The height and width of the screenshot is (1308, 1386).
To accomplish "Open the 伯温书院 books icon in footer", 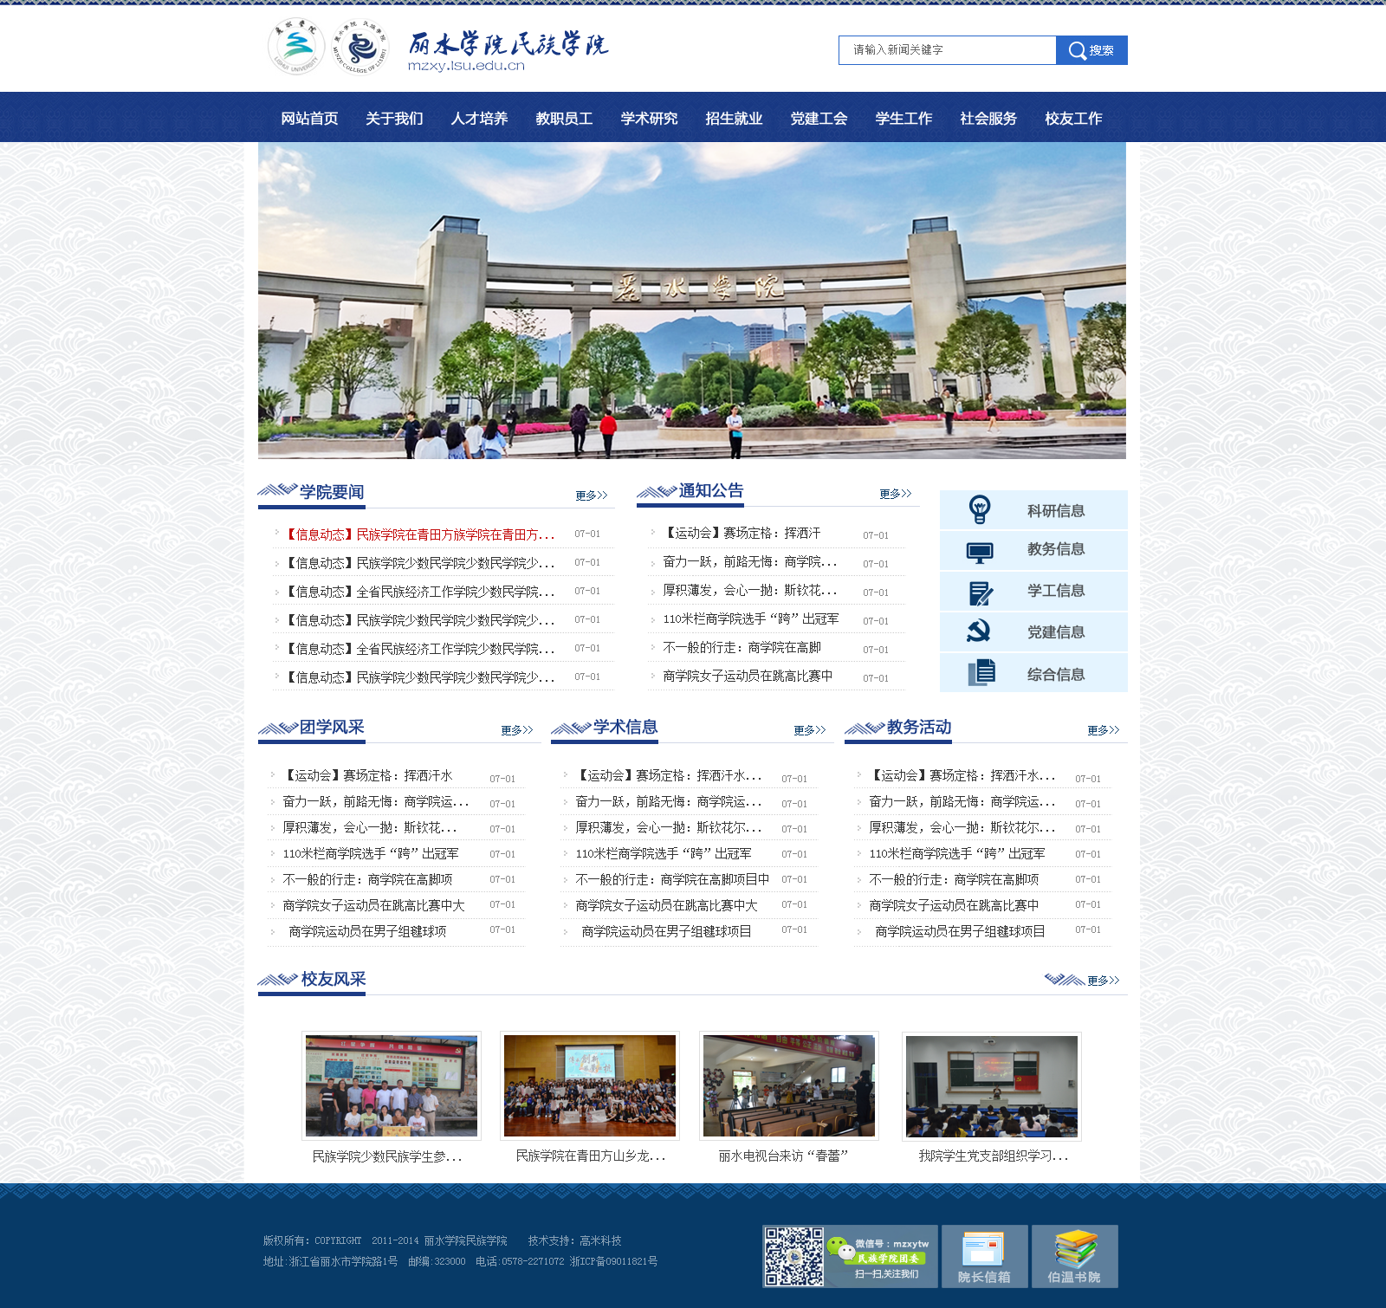I will (x=1074, y=1255).
